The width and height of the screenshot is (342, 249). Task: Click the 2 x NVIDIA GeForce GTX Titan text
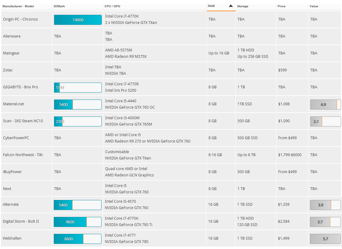pos(131,22)
